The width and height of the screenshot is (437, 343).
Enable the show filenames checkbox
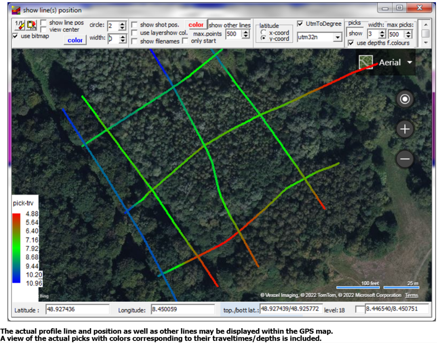coord(135,41)
